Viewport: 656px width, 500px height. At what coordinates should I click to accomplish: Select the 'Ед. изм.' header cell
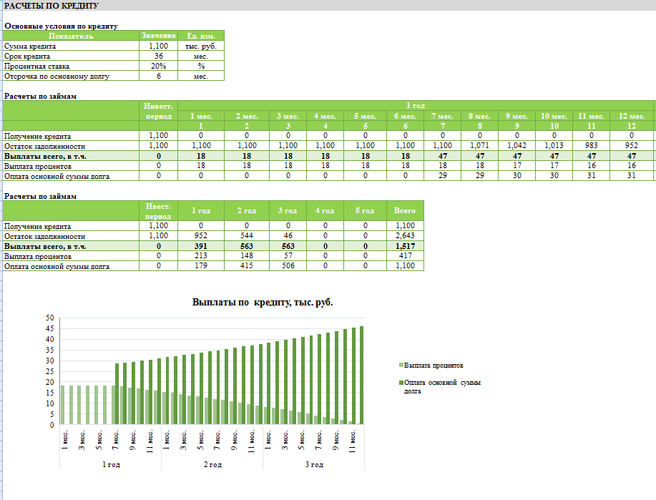point(201,36)
